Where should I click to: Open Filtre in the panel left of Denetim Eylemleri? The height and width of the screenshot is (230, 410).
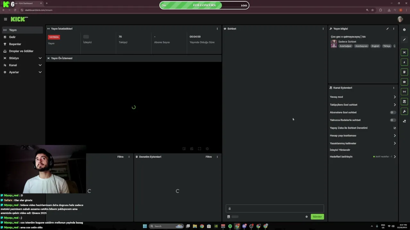coord(120,157)
